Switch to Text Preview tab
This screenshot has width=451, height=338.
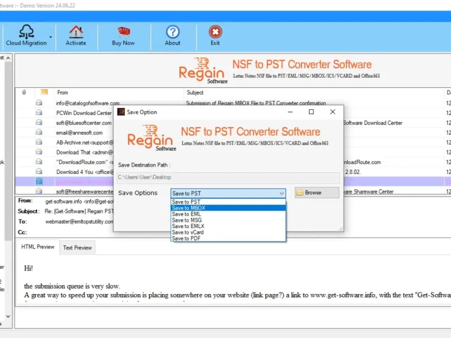(77, 248)
